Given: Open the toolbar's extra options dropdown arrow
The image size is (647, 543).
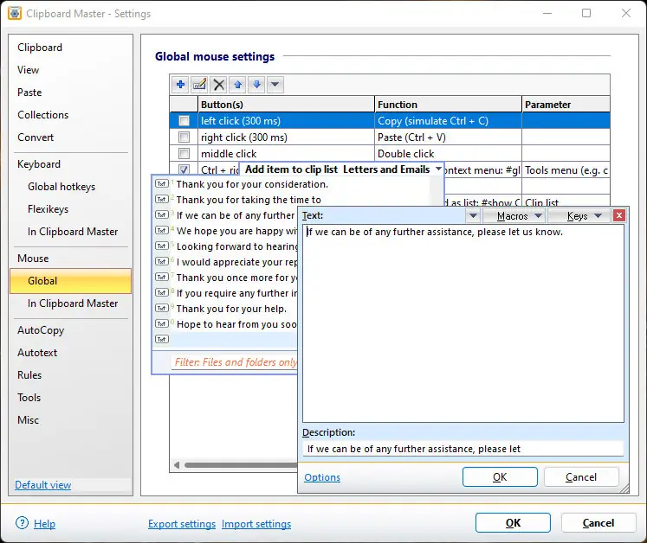Looking at the screenshot, I should pyautogui.click(x=275, y=85).
